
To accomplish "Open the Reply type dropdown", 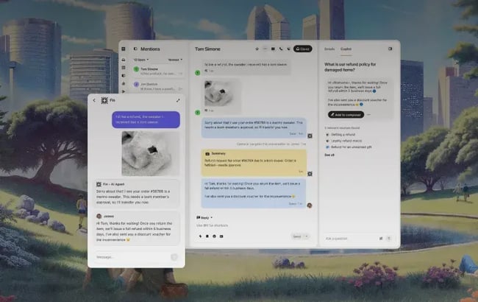I will (x=204, y=218).
